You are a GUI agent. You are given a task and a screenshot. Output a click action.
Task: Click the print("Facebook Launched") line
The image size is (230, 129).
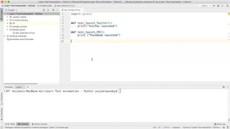click(99, 35)
